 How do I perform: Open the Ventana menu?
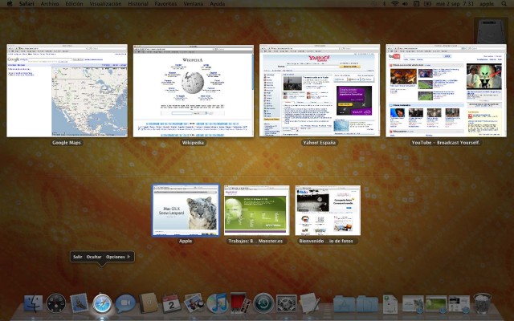(193, 3)
